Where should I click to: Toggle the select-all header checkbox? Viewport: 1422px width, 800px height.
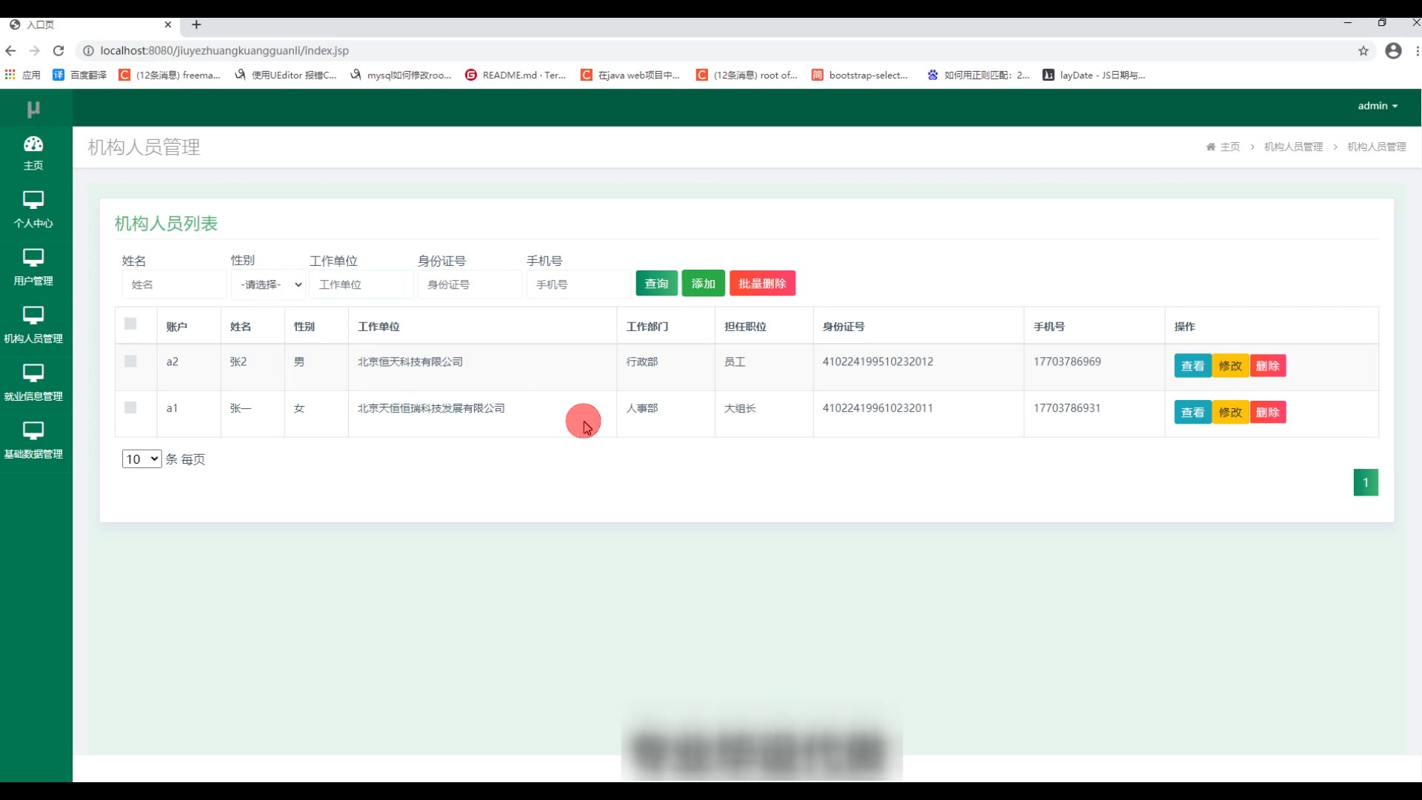[x=130, y=324]
